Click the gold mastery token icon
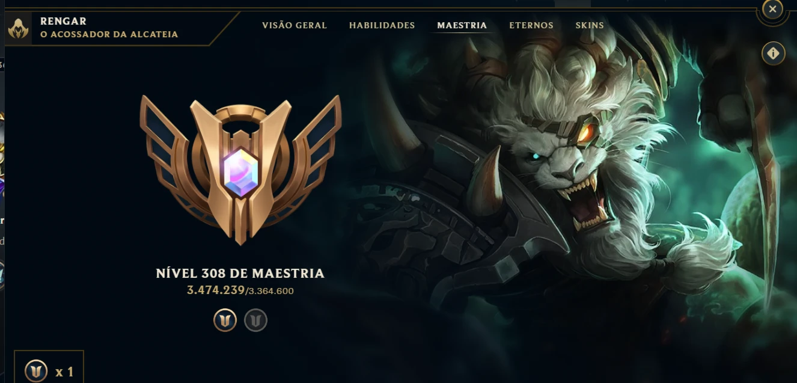Viewport: 797px width, 383px height. [225, 320]
